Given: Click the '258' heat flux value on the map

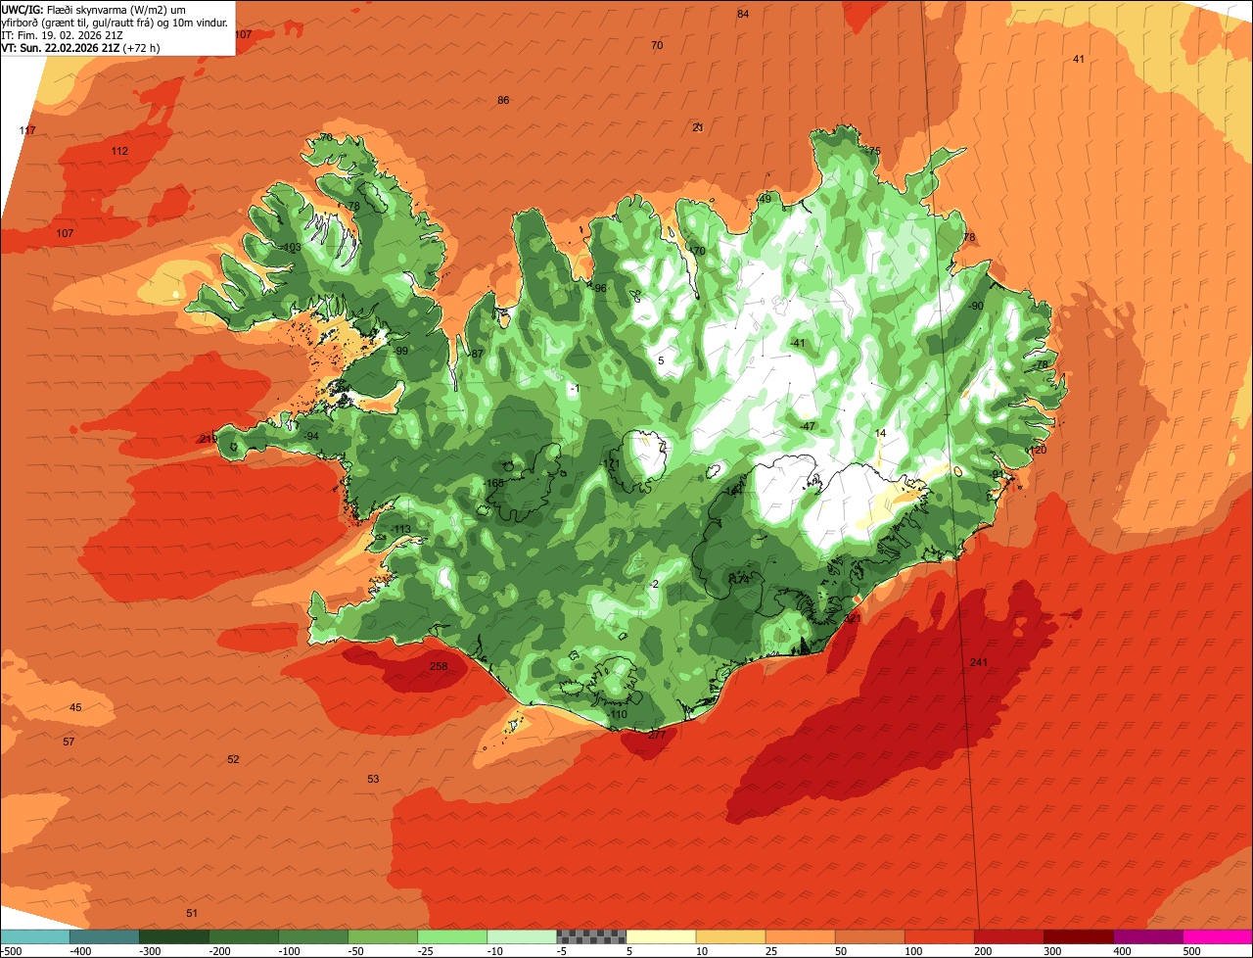Looking at the screenshot, I should point(439,667).
